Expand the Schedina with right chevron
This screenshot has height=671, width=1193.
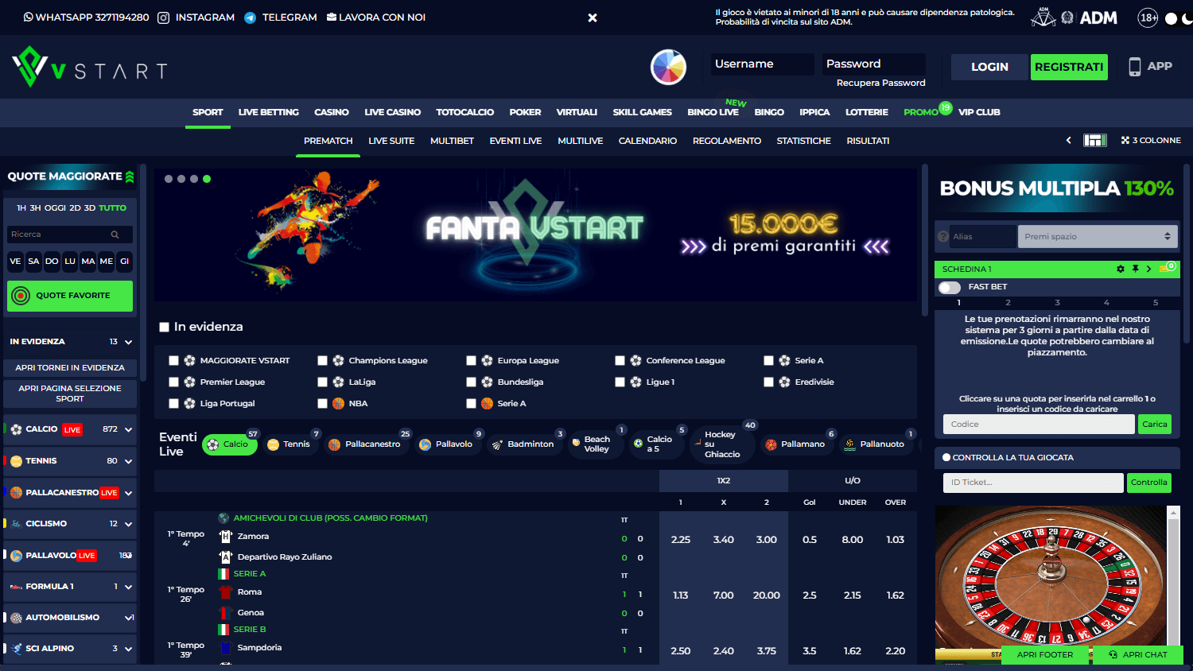tap(1148, 269)
